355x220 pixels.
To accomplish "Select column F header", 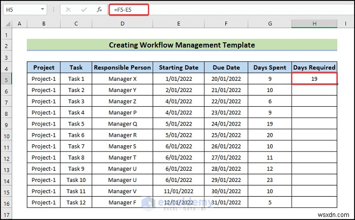I will 226,23.
